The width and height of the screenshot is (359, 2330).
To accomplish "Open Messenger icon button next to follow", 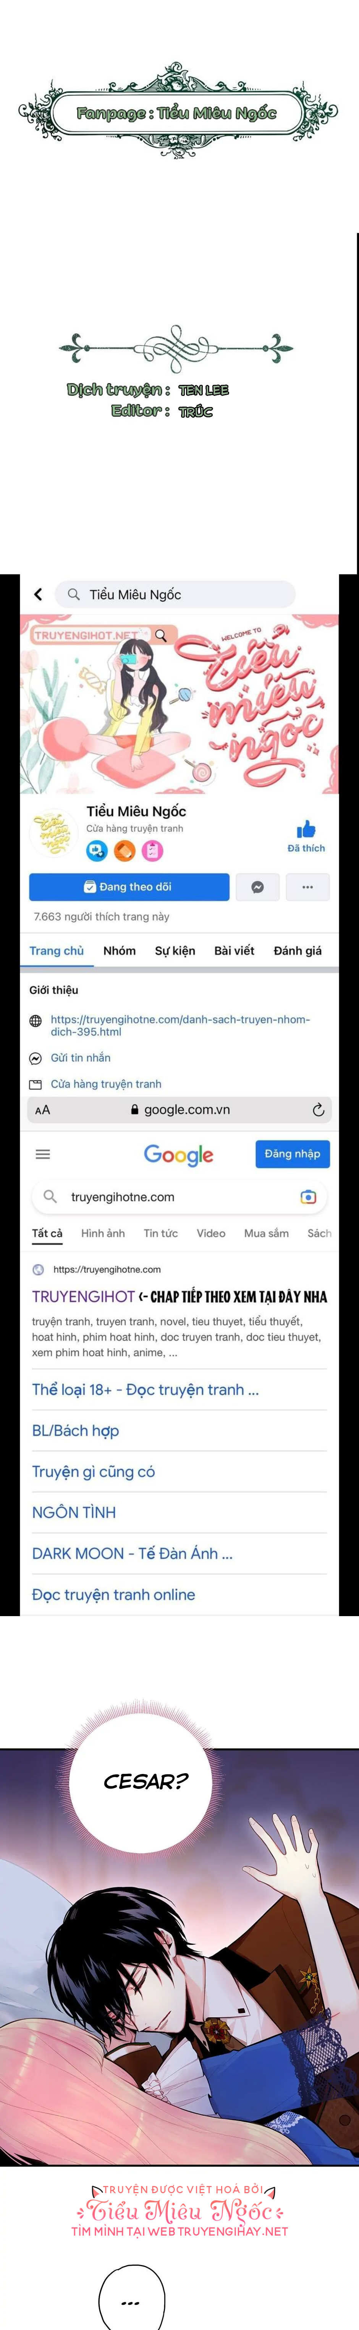I will point(258,887).
